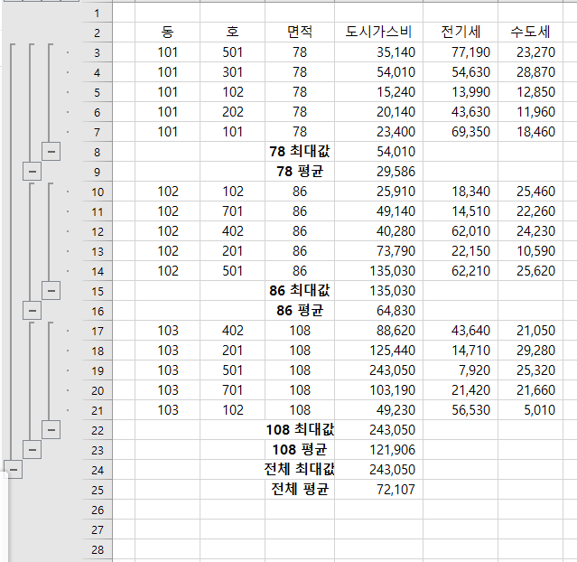577x562 pixels.
Task: Select row header 8
Action: pyautogui.click(x=98, y=152)
